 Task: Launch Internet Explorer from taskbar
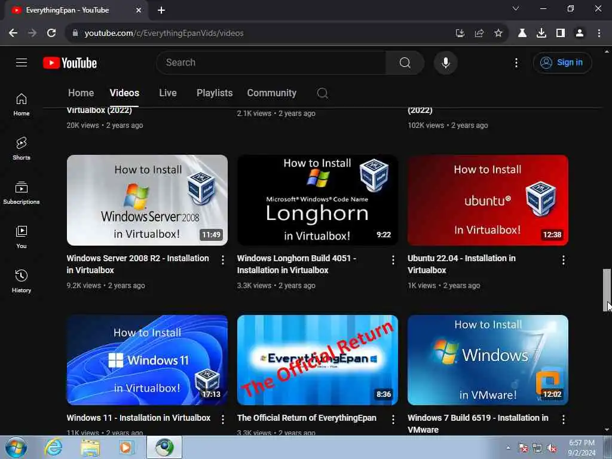53,447
